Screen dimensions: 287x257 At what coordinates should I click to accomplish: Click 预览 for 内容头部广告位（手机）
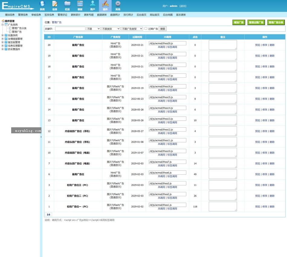[x=257, y=142]
